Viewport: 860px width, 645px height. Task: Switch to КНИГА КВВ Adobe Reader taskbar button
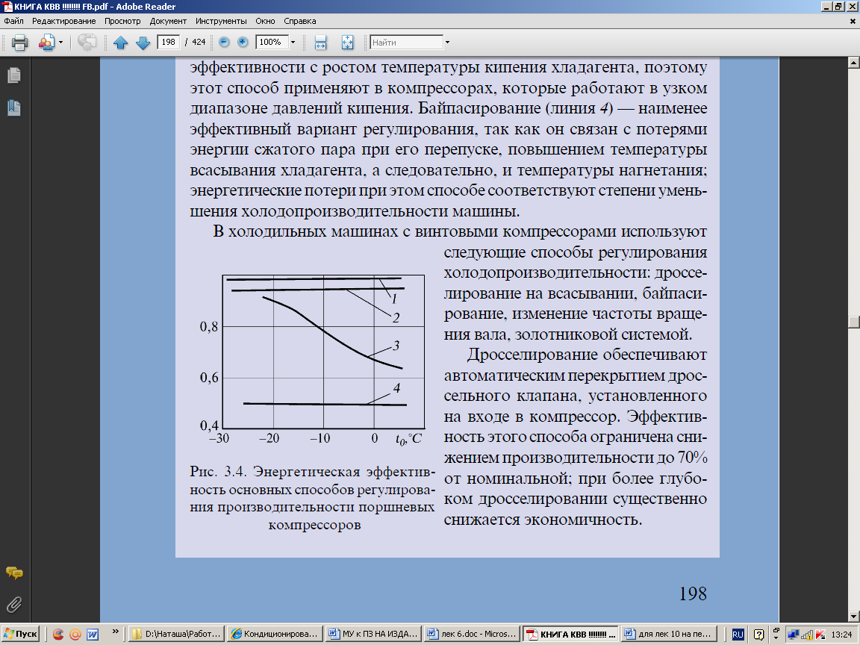click(570, 634)
